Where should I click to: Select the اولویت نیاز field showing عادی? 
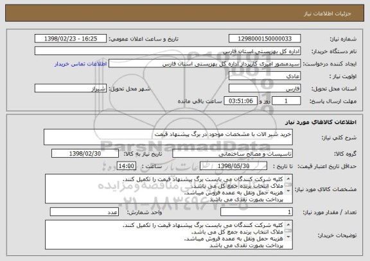point(265,76)
